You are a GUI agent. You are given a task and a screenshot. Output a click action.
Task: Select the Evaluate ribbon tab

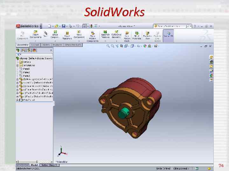[x=57, y=45]
